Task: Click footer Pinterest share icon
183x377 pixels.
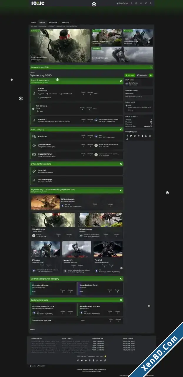Action: point(89,360)
